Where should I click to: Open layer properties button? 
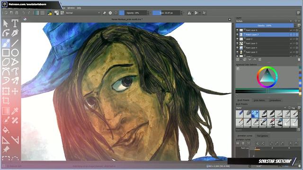pos(260,59)
